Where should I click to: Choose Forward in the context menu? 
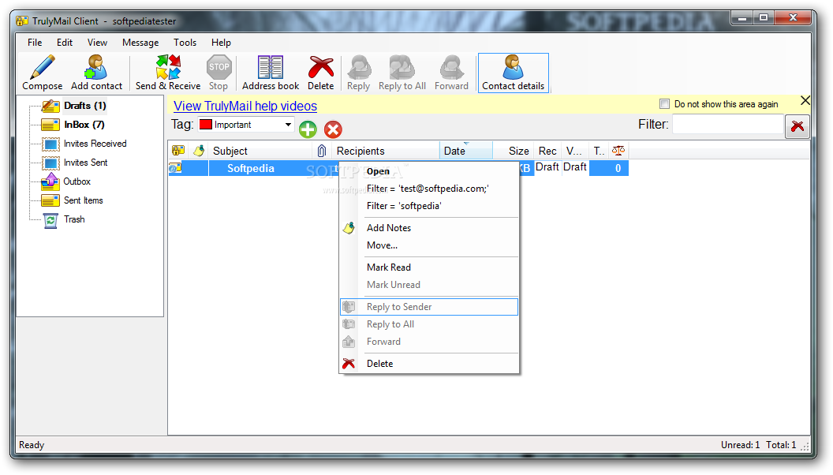pos(429,342)
